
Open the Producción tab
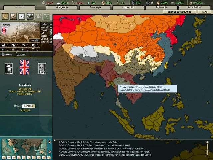tap(128, 7)
